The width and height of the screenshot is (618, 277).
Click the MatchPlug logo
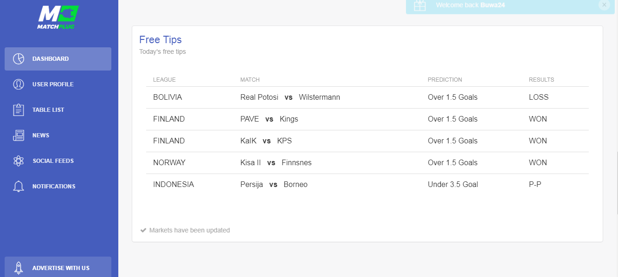point(58,17)
